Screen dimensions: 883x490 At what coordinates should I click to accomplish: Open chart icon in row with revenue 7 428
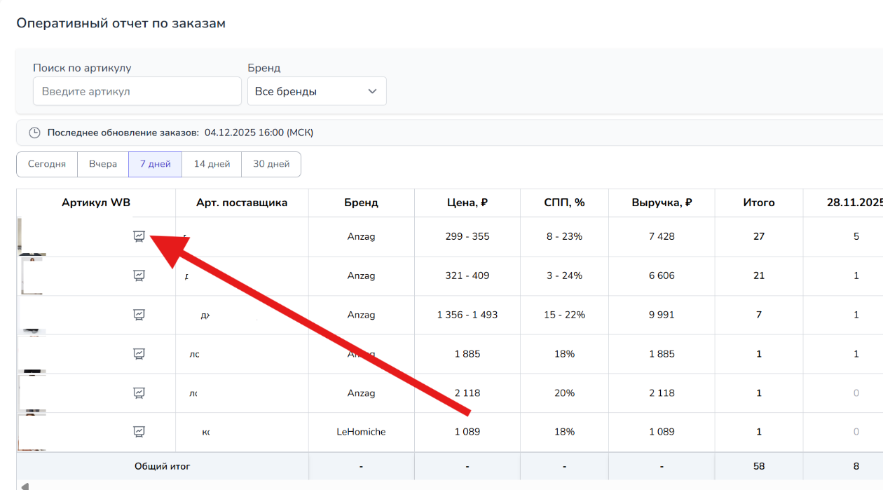139,236
